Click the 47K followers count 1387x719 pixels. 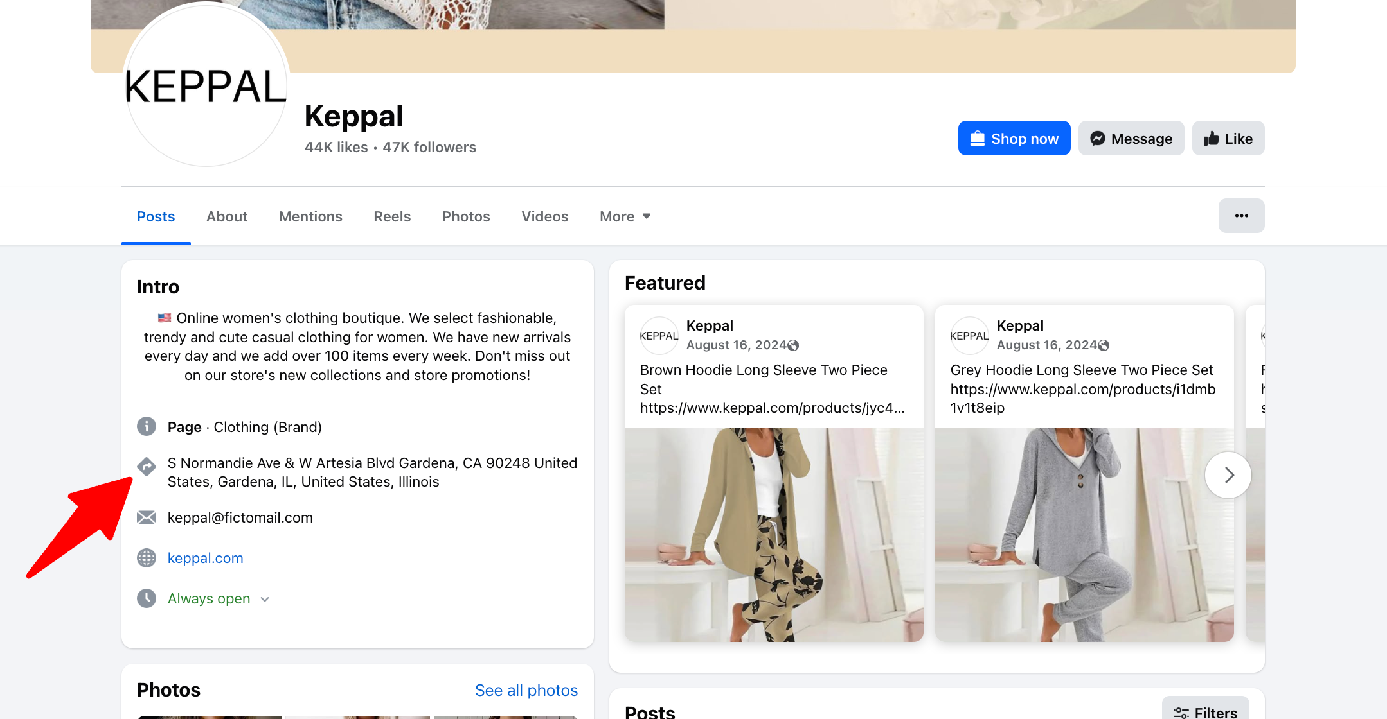[429, 147]
